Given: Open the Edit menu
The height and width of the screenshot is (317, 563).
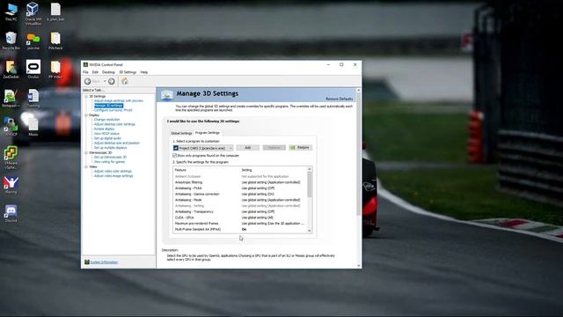Looking at the screenshot, I should 95,72.
